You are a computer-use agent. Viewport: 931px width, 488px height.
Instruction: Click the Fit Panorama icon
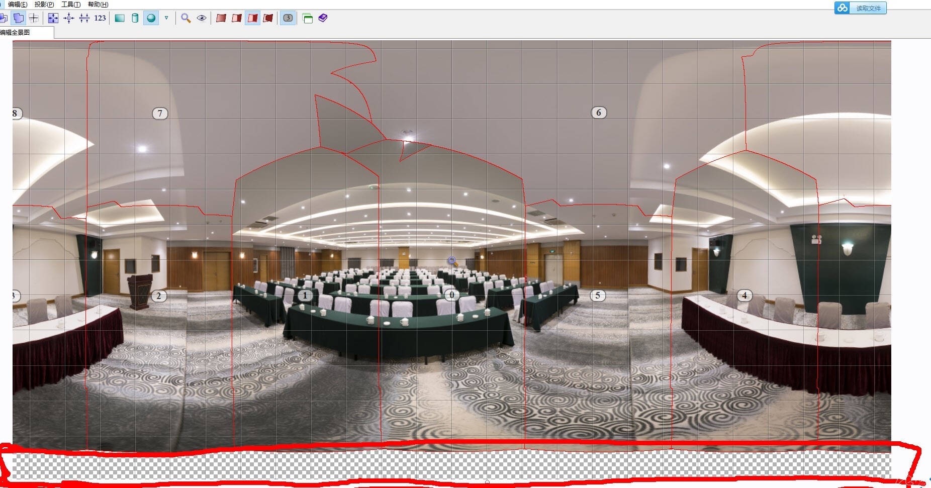(53, 19)
